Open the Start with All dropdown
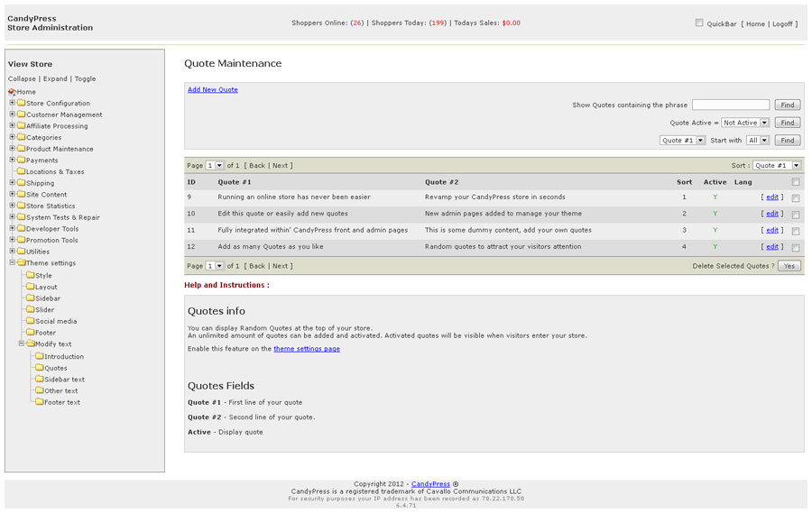The height and width of the screenshot is (513, 812). [x=758, y=141]
